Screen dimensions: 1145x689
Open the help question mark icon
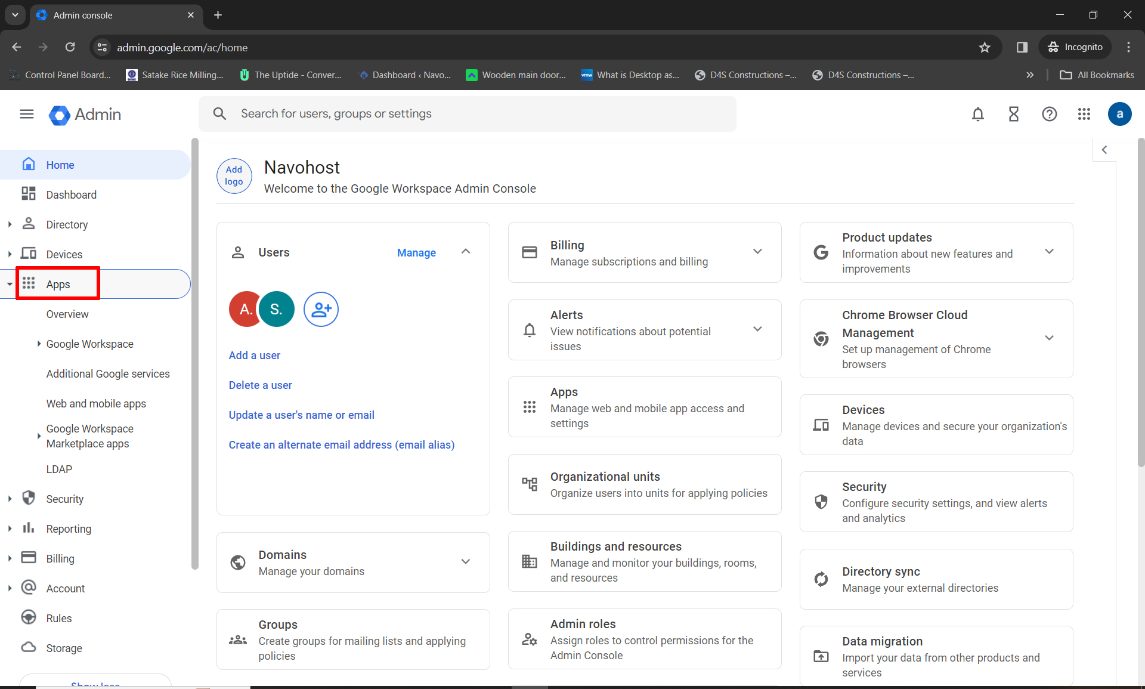pyautogui.click(x=1049, y=114)
